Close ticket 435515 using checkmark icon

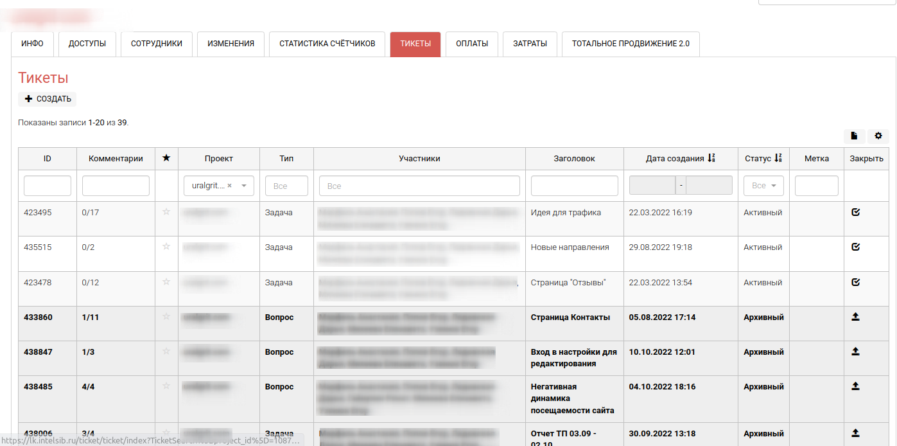(855, 247)
